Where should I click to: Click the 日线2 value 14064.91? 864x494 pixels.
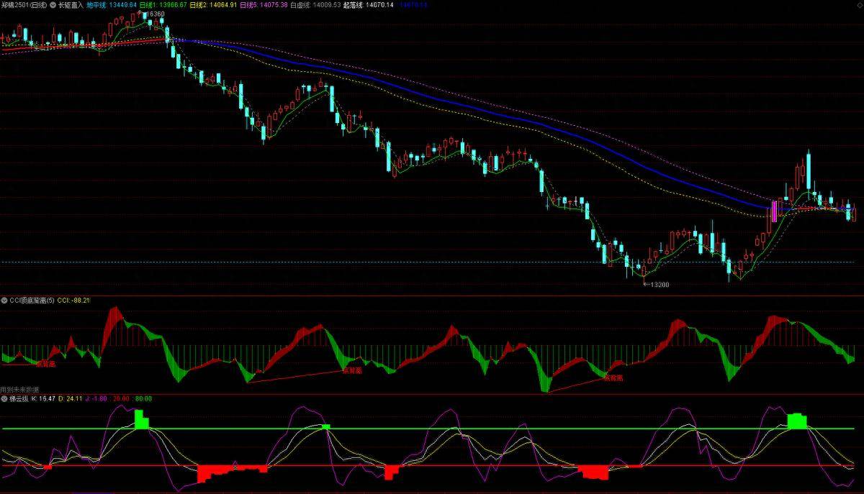[222, 4]
